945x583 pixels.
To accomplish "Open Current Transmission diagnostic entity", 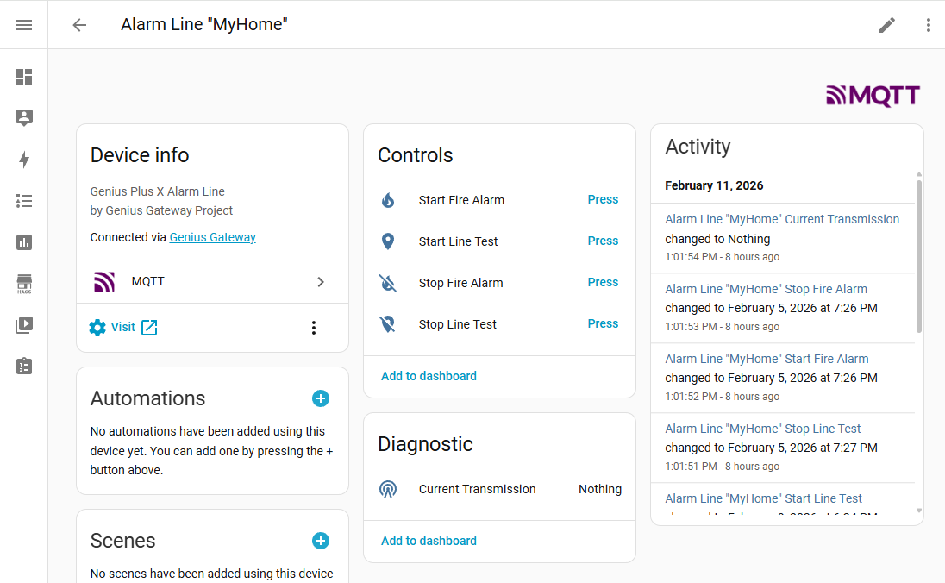I will pos(477,489).
